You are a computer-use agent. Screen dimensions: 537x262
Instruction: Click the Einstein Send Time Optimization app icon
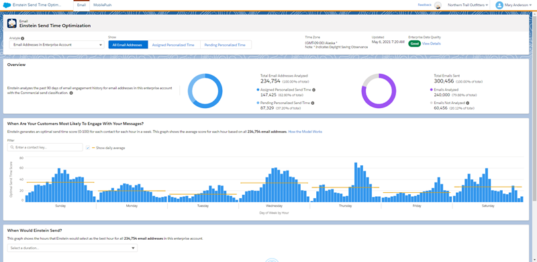point(12,24)
